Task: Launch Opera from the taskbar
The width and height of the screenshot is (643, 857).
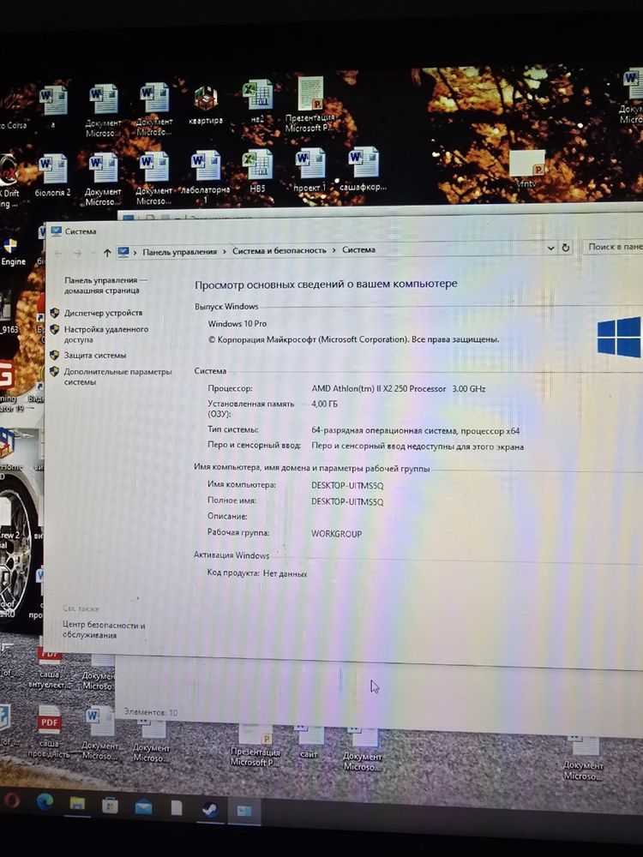Action: 11,801
